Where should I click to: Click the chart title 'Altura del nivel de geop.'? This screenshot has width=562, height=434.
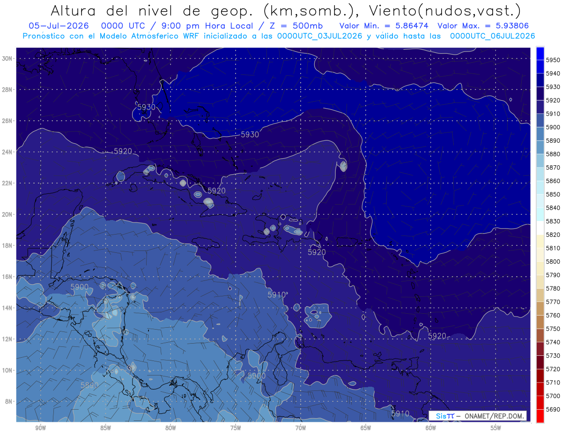[x=153, y=10]
